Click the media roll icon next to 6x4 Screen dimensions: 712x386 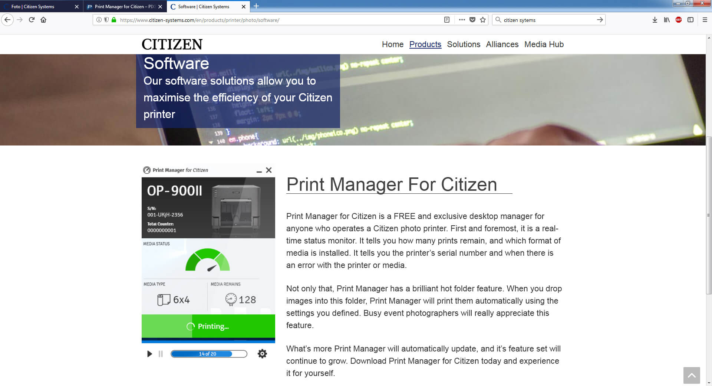pyautogui.click(x=164, y=300)
